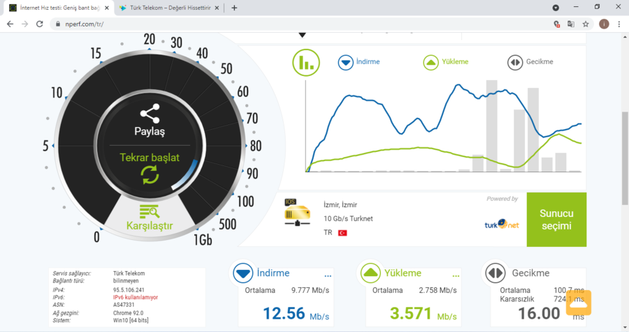Toggle Gecikme graph series
Screen dimensions: 629x332
pos(530,62)
